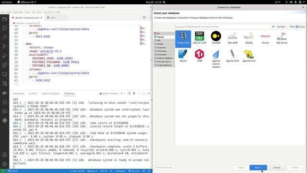This screenshot has height=173, width=307.
Task: Click Go Live in VS Code status bar
Action: point(134,171)
